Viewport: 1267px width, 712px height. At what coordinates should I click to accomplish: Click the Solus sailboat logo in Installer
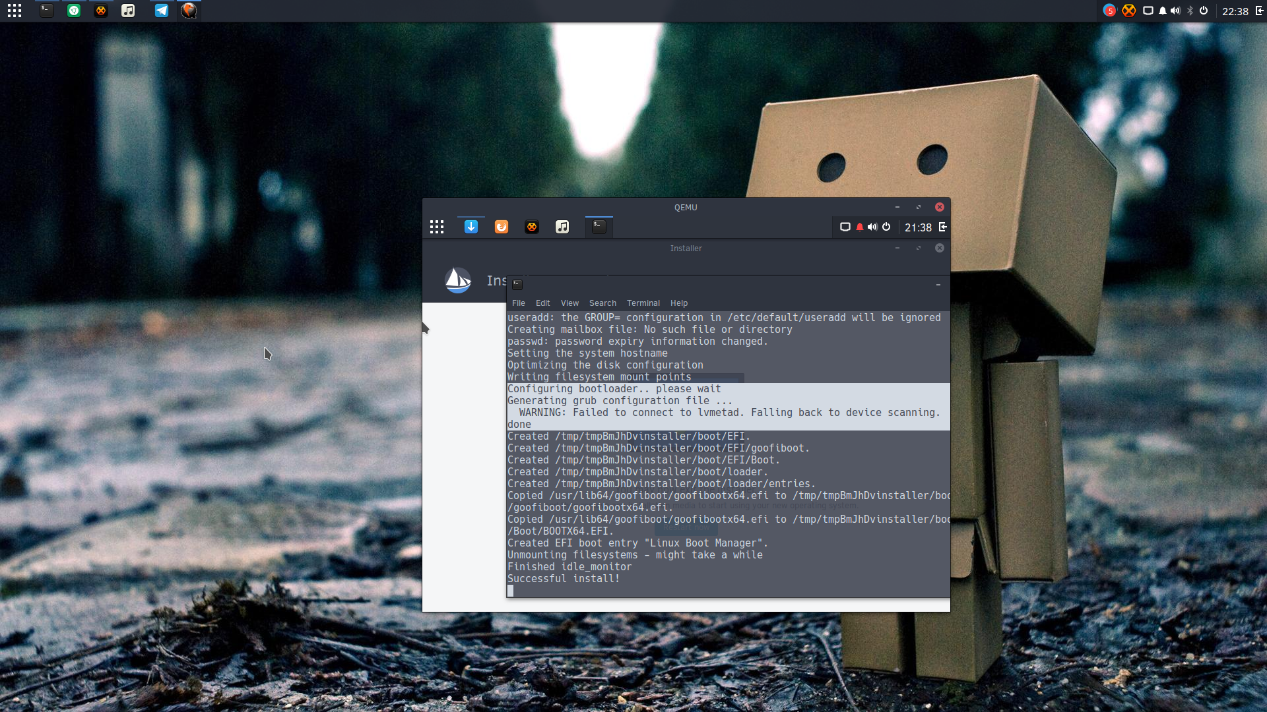point(458,280)
